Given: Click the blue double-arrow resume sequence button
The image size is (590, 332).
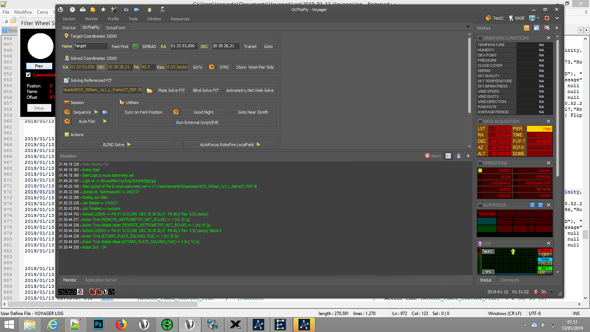Looking at the screenshot, I should pyautogui.click(x=105, y=112).
